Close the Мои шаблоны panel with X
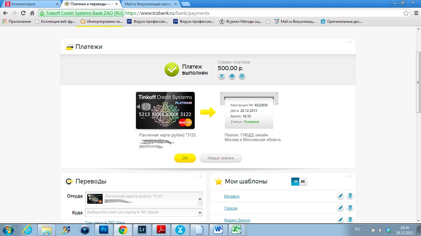This screenshot has height=236, width=421. (350, 176)
